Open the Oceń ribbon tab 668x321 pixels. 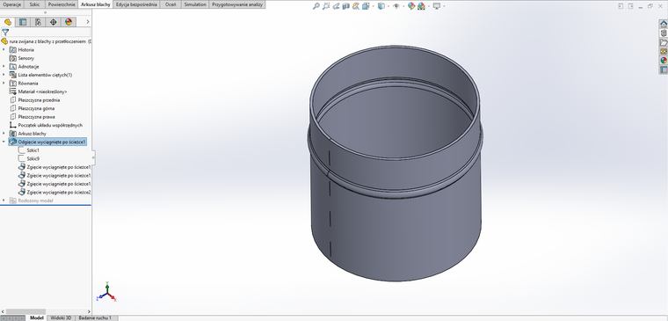point(171,4)
